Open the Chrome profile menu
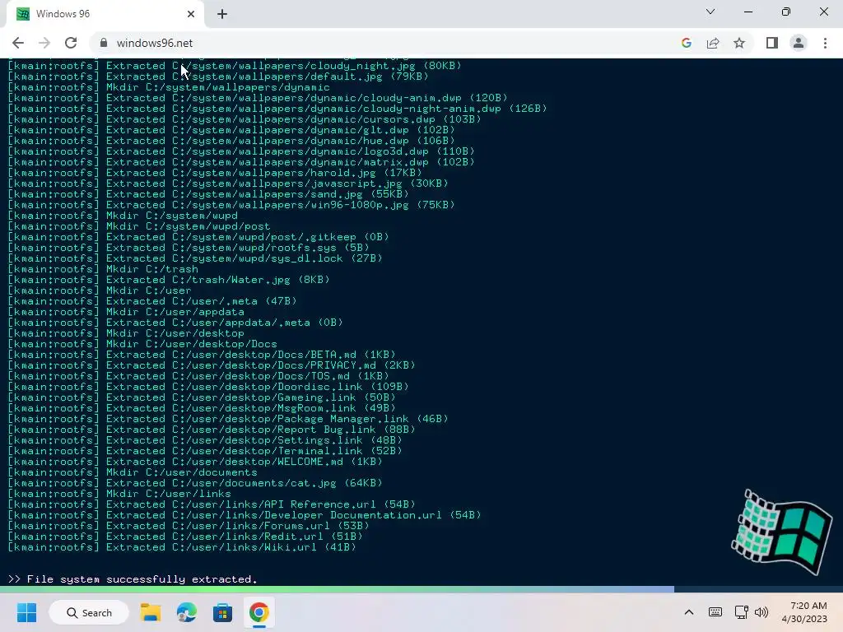The height and width of the screenshot is (632, 843). click(x=799, y=43)
